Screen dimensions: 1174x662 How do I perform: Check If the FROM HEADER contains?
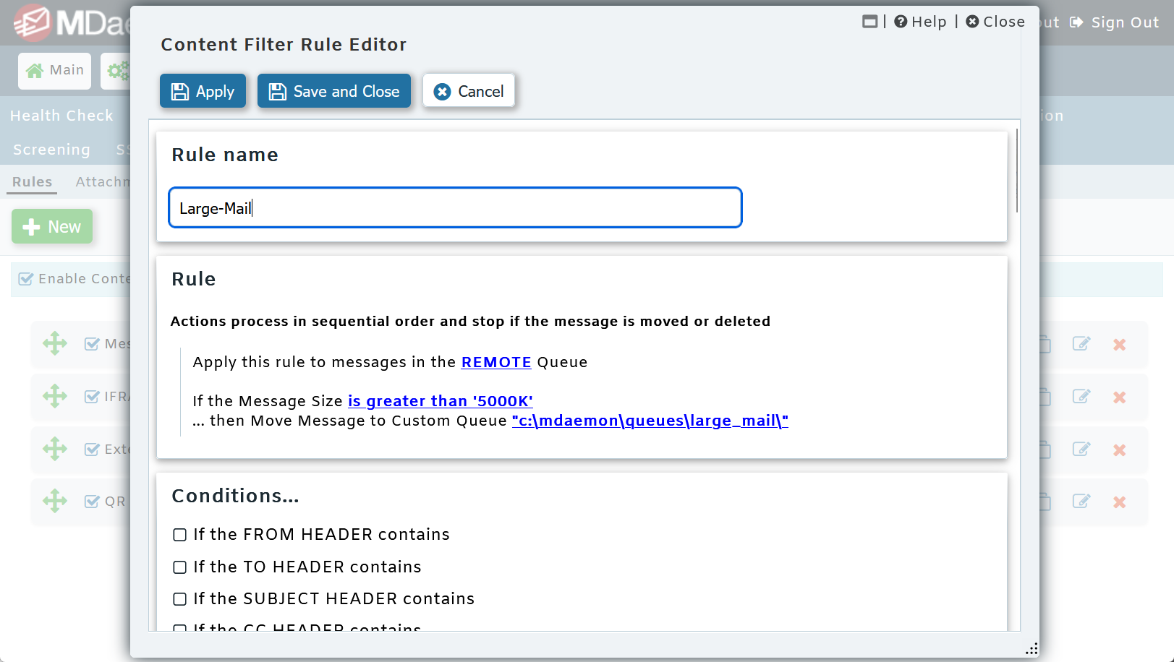coord(180,535)
